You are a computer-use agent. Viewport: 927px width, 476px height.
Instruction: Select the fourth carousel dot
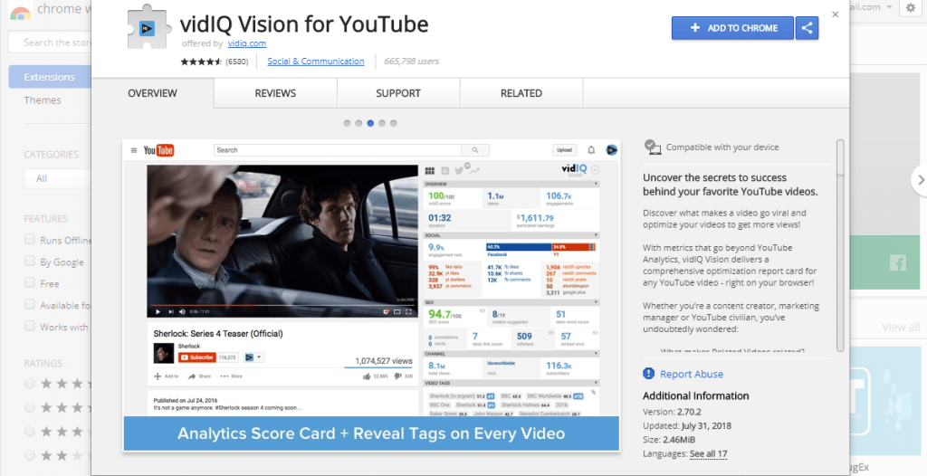pyautogui.click(x=382, y=123)
